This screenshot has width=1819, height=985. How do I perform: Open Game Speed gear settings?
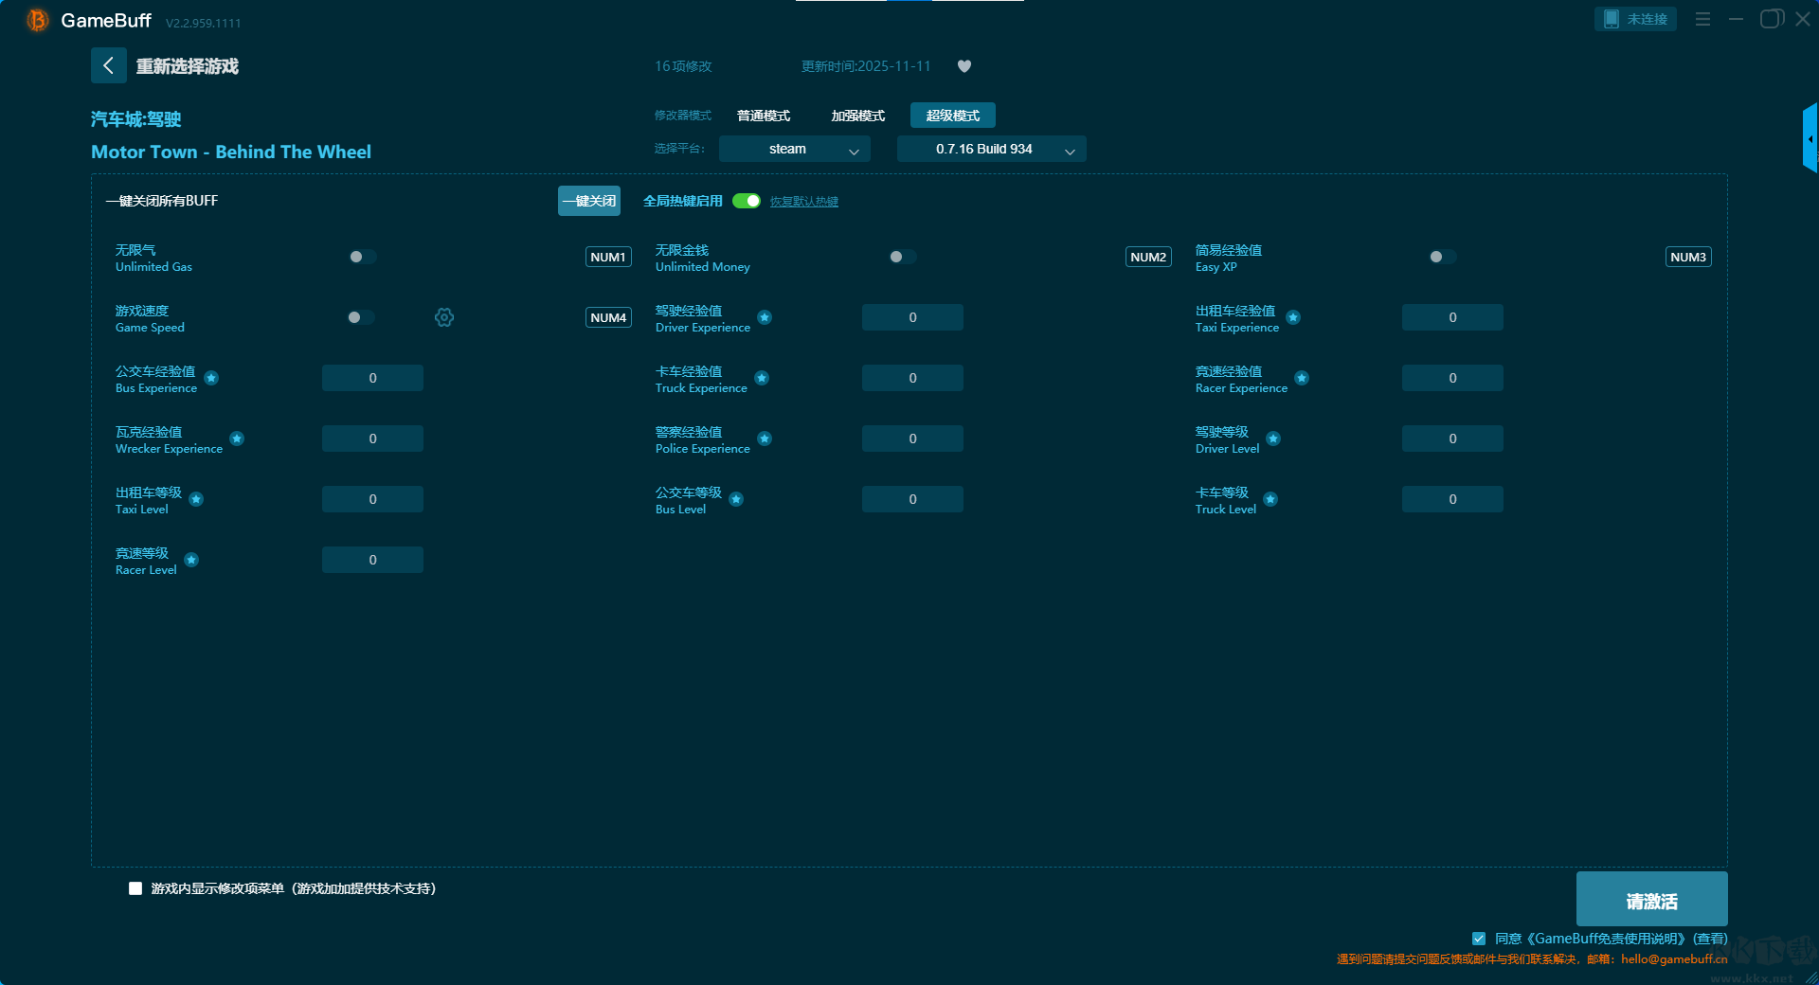[444, 317]
